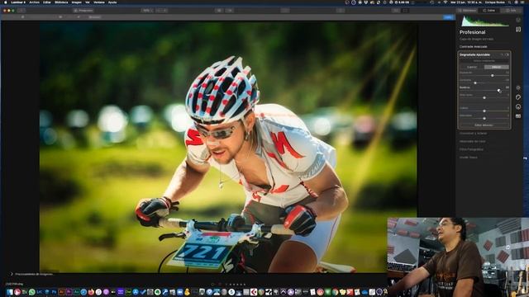Switch to gallery grid view icon

(396, 11)
